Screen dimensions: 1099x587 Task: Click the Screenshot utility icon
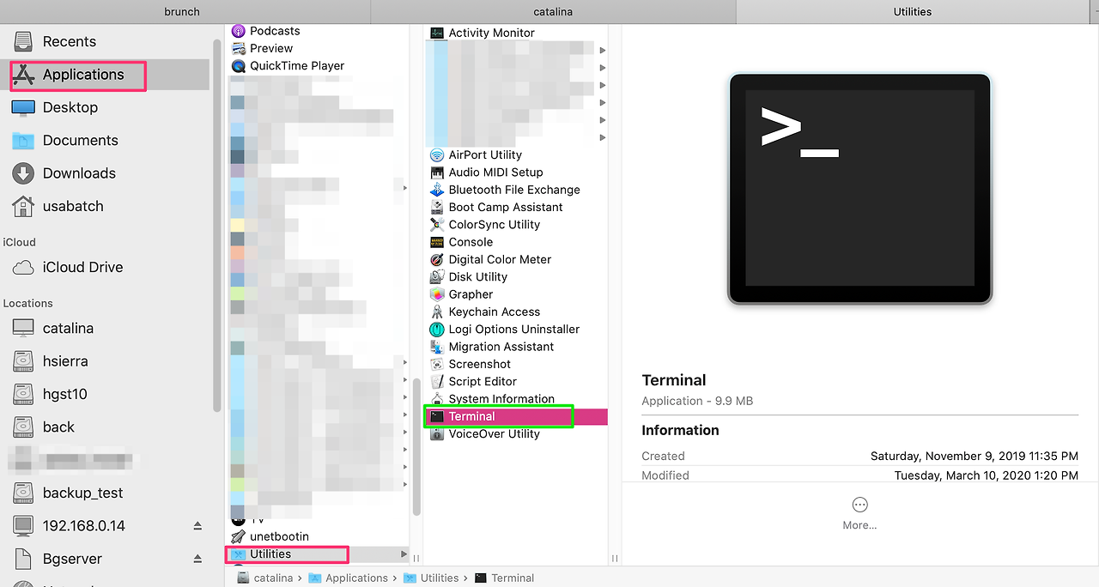pyautogui.click(x=436, y=364)
